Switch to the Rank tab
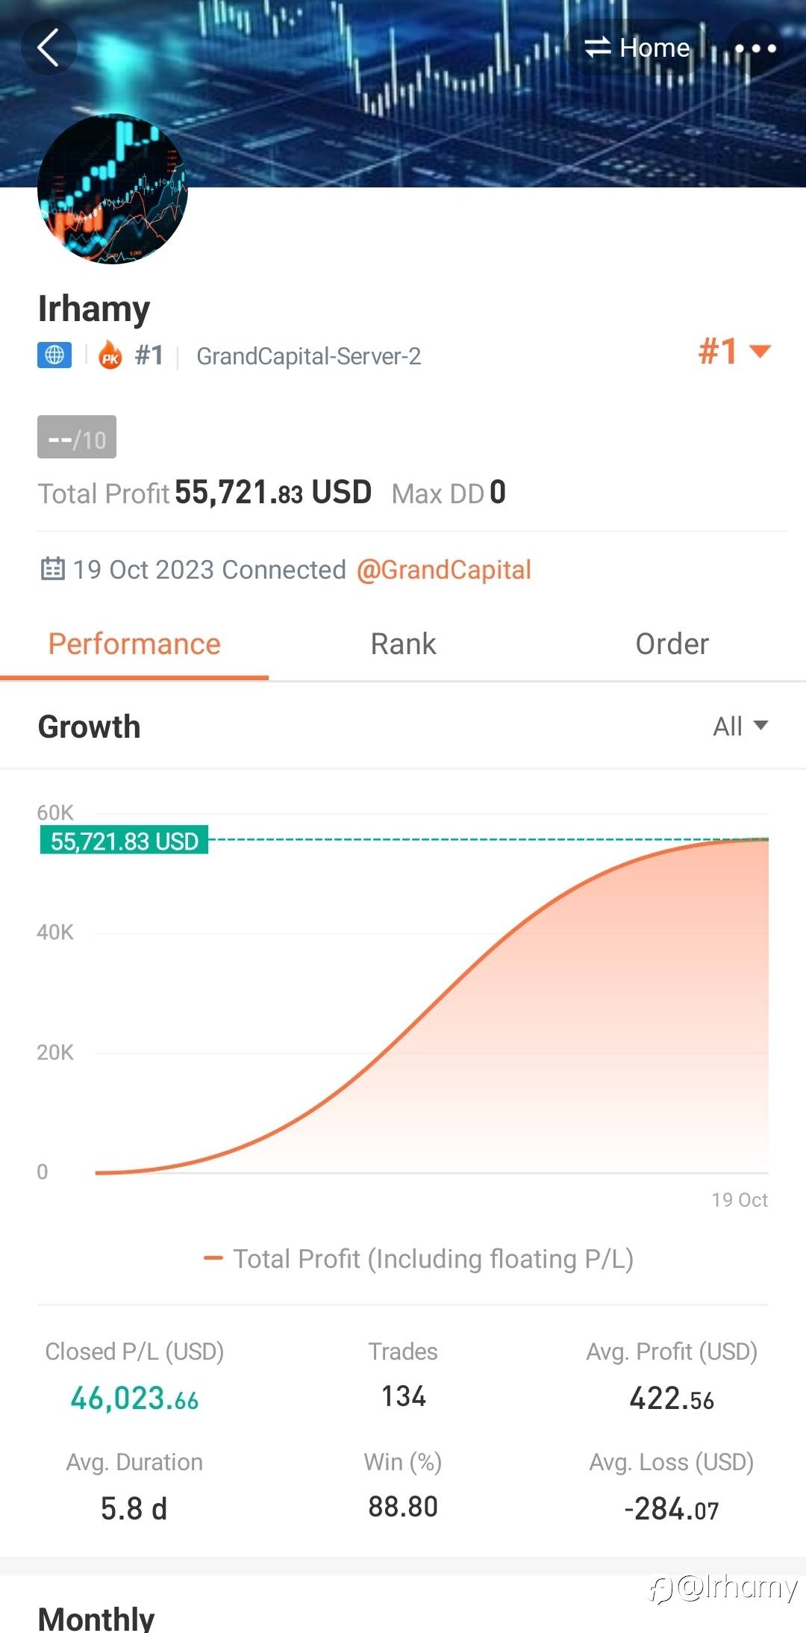 [x=403, y=644]
